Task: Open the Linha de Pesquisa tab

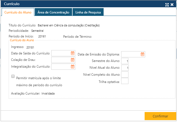Action: (x=88, y=12)
